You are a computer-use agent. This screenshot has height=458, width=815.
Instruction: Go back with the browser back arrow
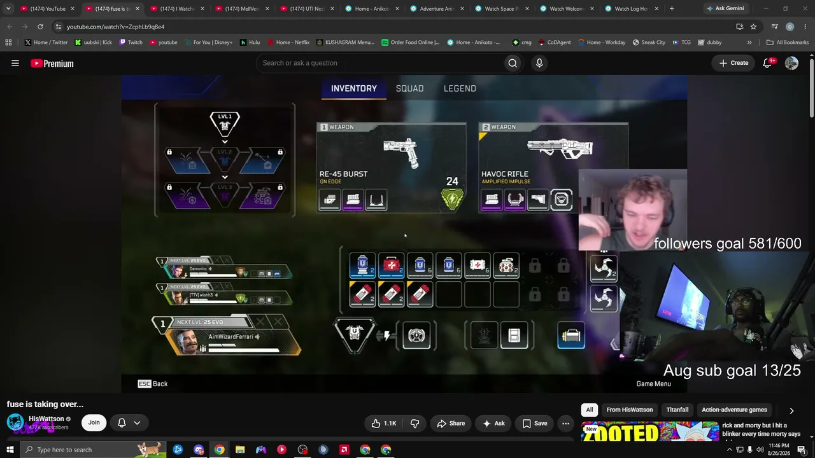tap(10, 27)
